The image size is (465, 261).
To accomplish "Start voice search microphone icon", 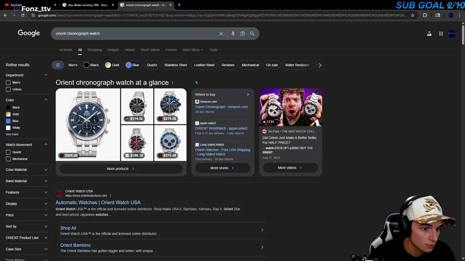I will pyautogui.click(x=233, y=33).
